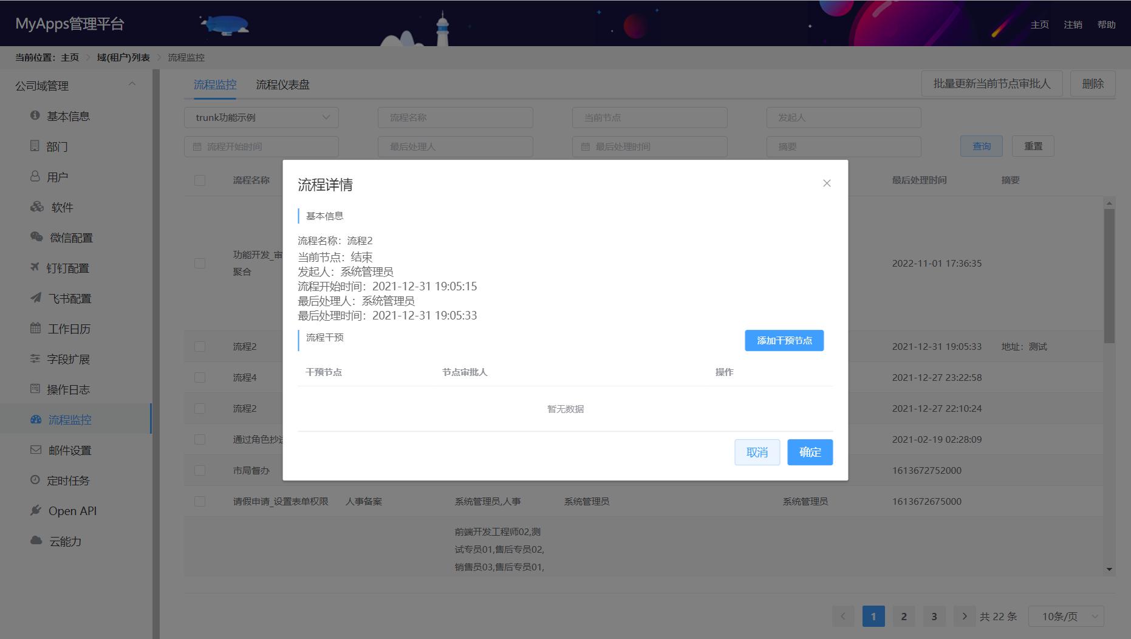Viewport: 1131px width, 639px height.
Task: Open the trunk功能示例 dropdown
Action: coord(261,117)
